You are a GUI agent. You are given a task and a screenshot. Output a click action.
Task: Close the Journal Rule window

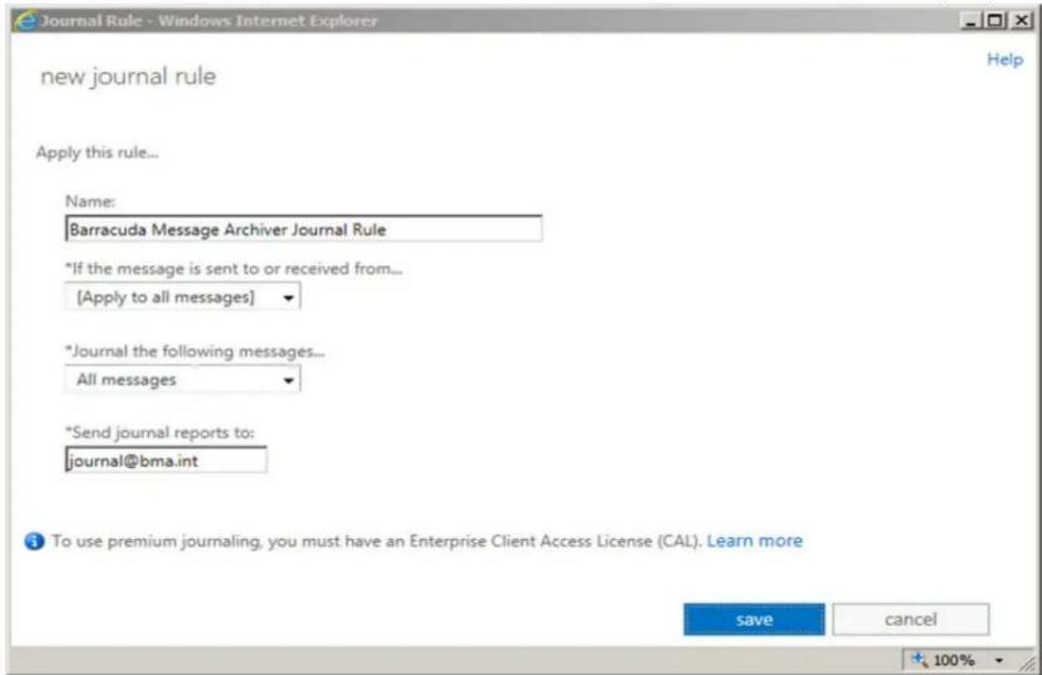coord(1021,21)
